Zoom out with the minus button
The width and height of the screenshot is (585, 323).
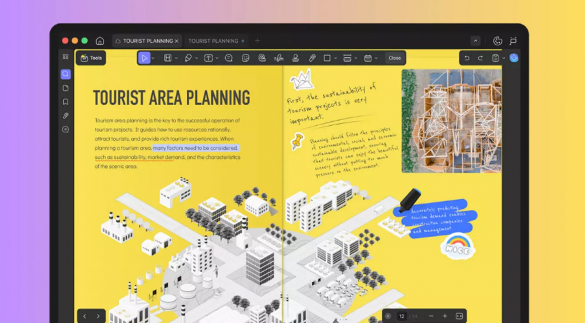point(431,316)
